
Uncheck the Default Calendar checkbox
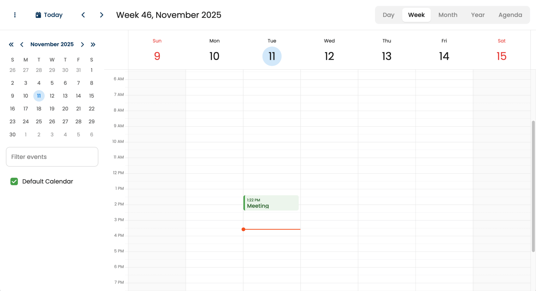pos(14,181)
